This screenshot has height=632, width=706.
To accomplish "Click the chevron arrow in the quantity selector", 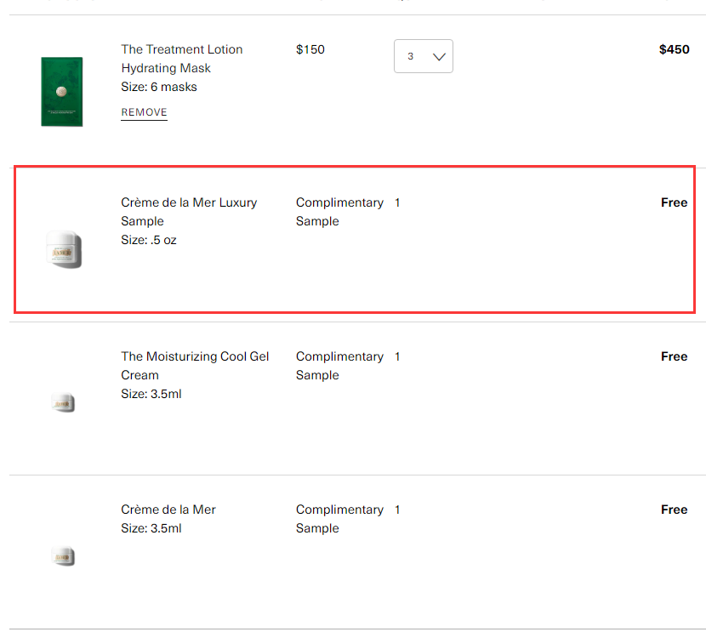I will [439, 57].
